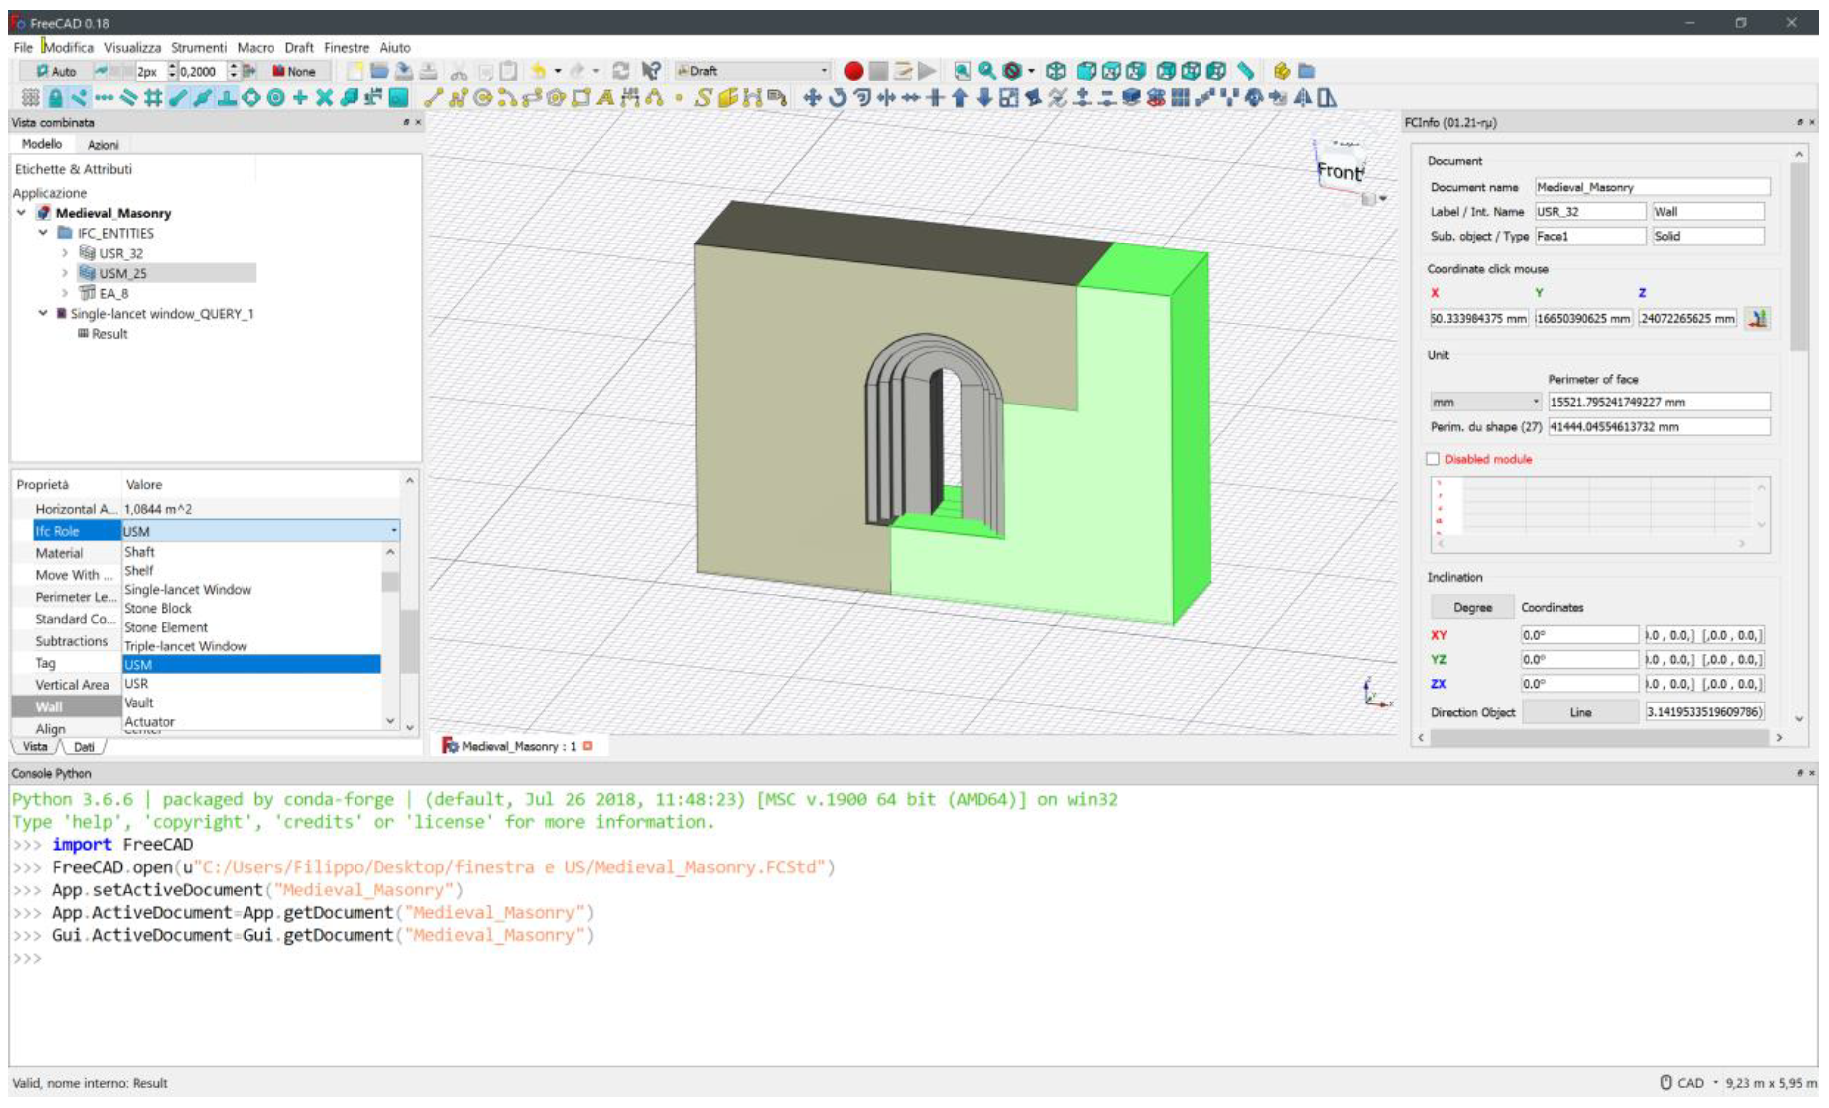Image resolution: width=1829 pixels, height=1108 pixels.
Task: Open the mm unit combo box
Action: [x=1485, y=402]
